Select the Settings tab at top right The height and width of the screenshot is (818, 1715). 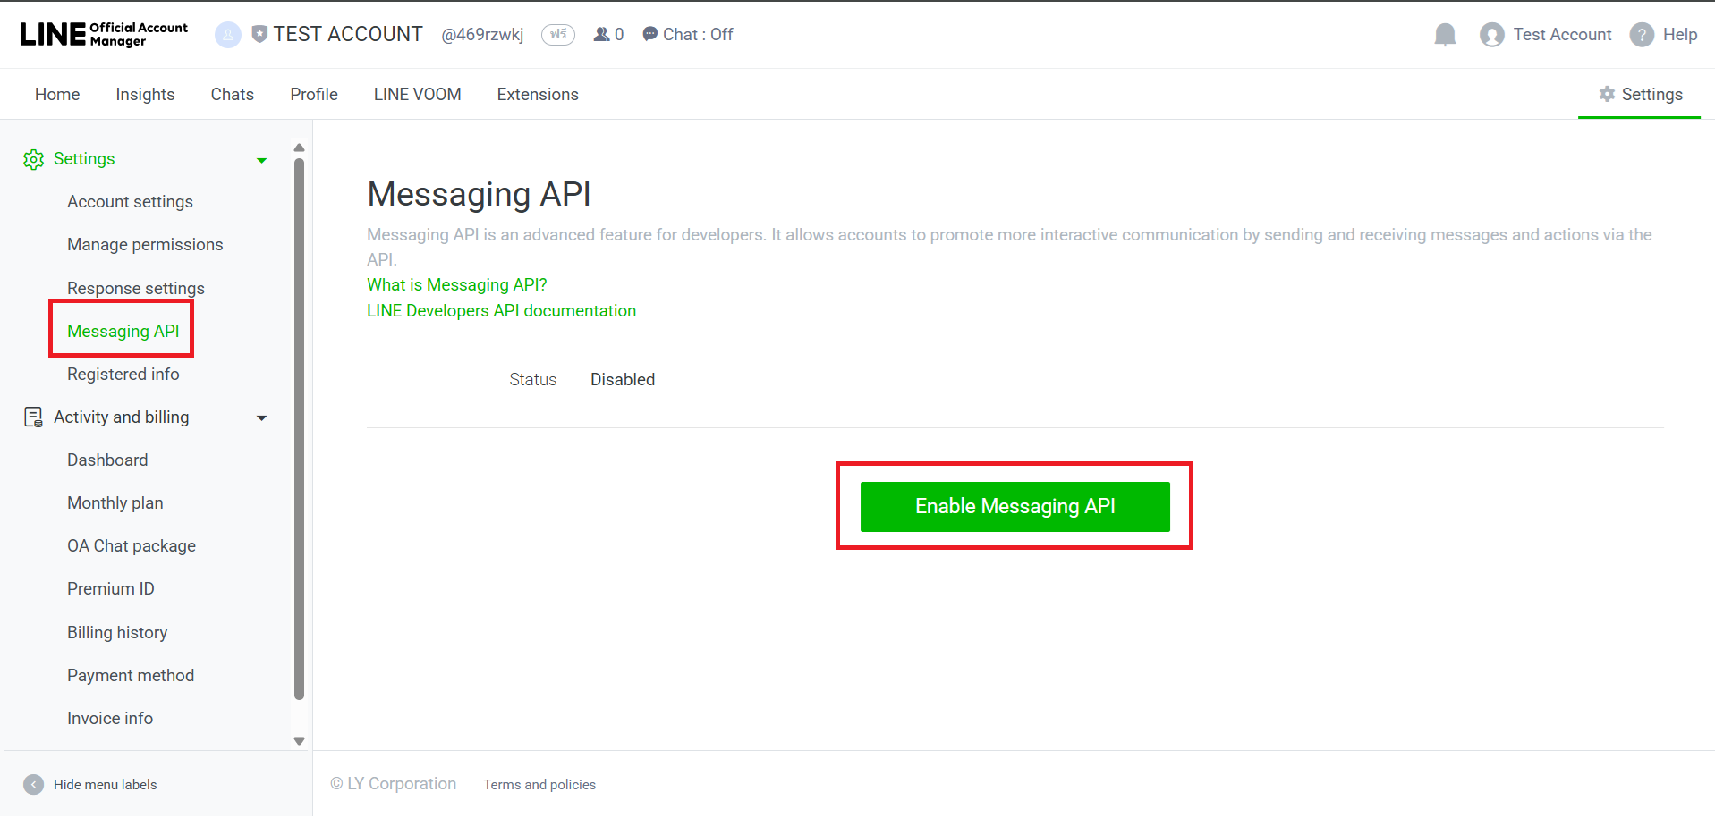click(1640, 94)
